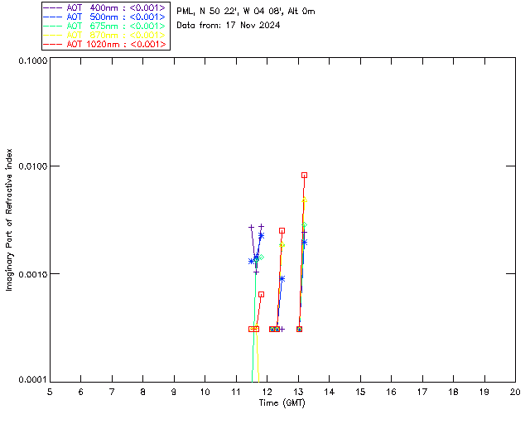Click 'Imaginary Part of Refractive index' axis label
The height and width of the screenshot is (424, 530).
[x=9, y=219]
